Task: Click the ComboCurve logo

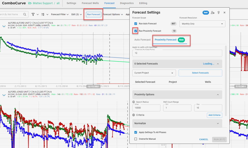Action: pyautogui.click(x=14, y=3)
